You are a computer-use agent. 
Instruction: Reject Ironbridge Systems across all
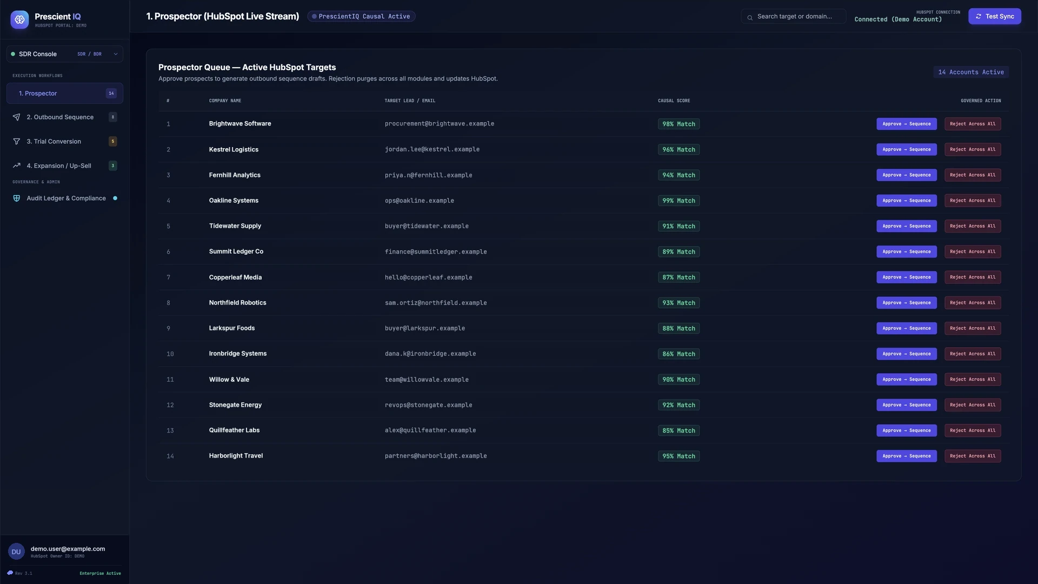(x=973, y=354)
